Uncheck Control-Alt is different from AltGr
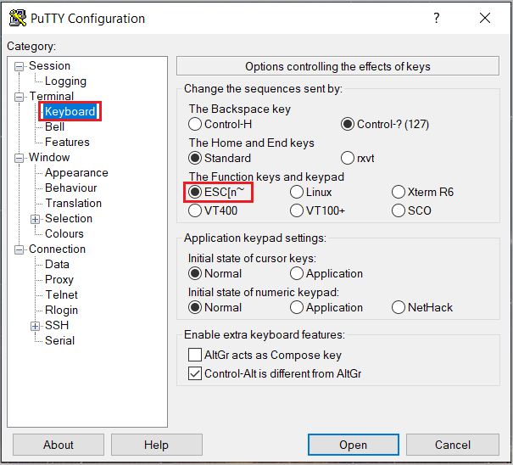Image resolution: width=513 pixels, height=465 pixels. (196, 373)
